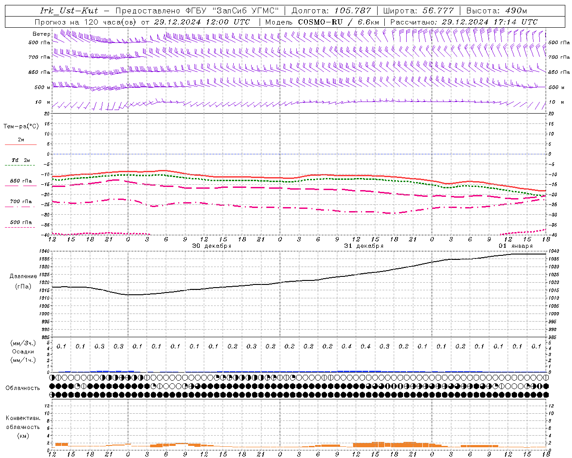Click the Прогноз на 120 часа(ов) text
This screenshot has height=458, width=572.
[86, 22]
